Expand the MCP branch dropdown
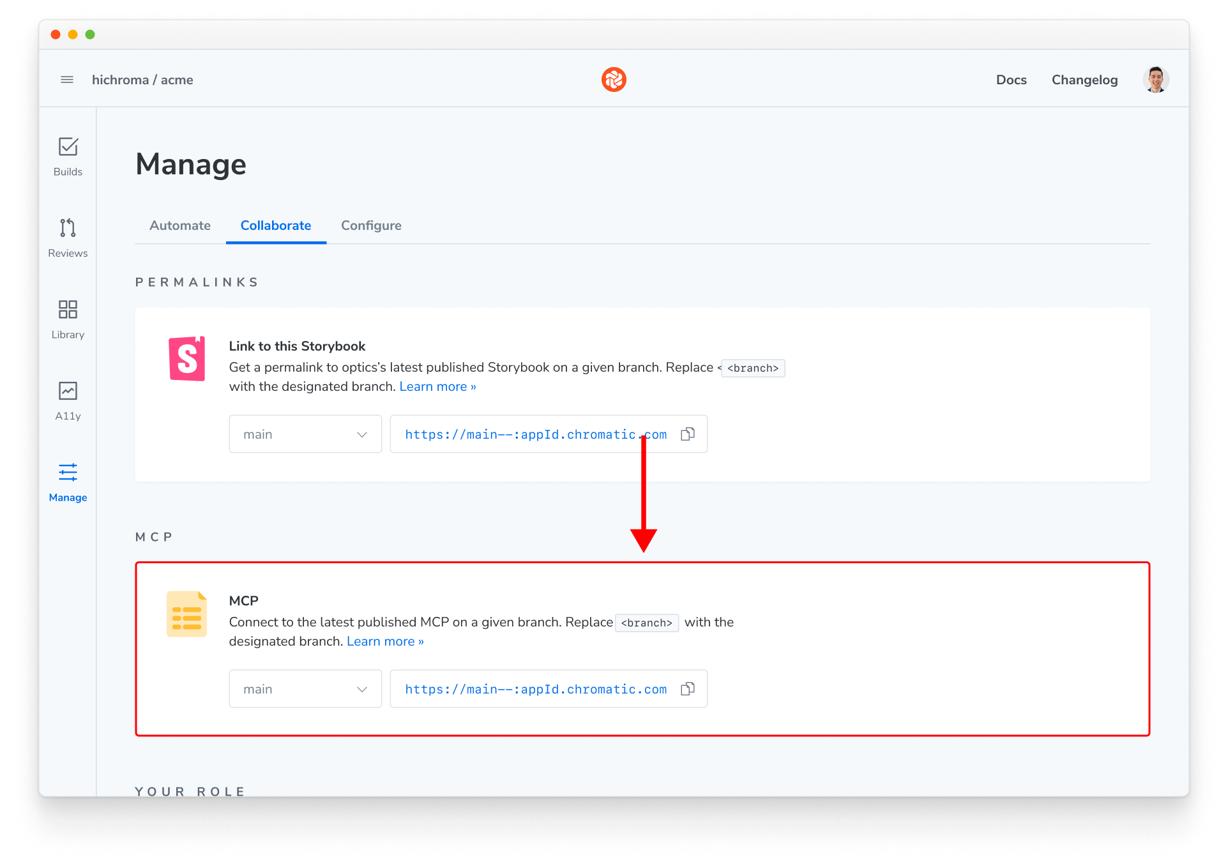This screenshot has height=864, width=1228. pos(305,689)
